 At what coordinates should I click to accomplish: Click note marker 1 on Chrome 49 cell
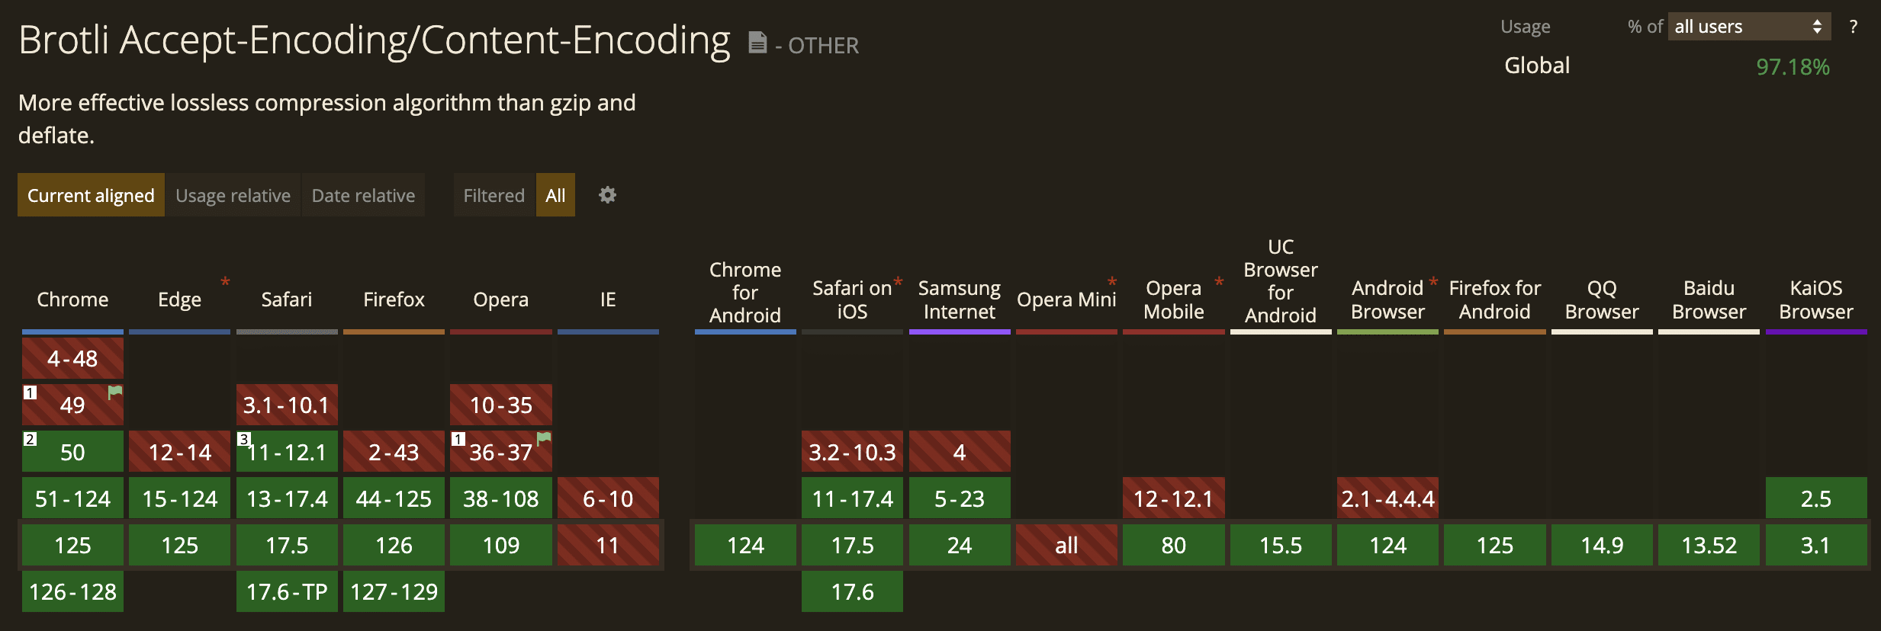[x=29, y=393]
